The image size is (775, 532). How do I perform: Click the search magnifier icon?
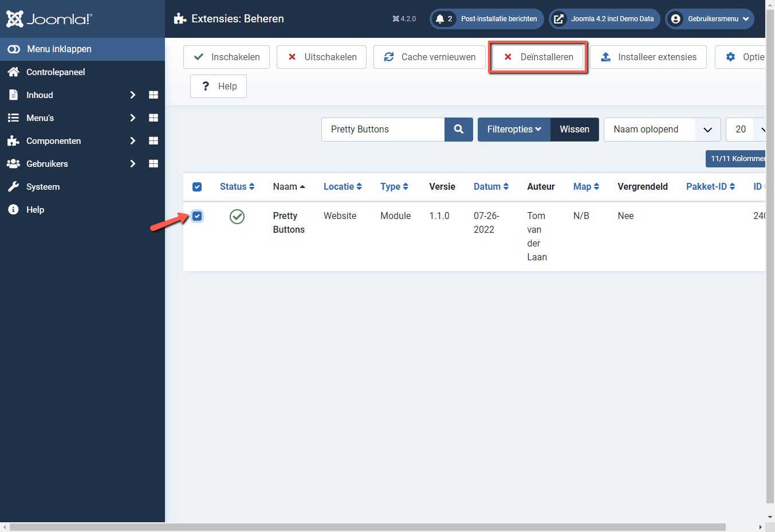458,129
